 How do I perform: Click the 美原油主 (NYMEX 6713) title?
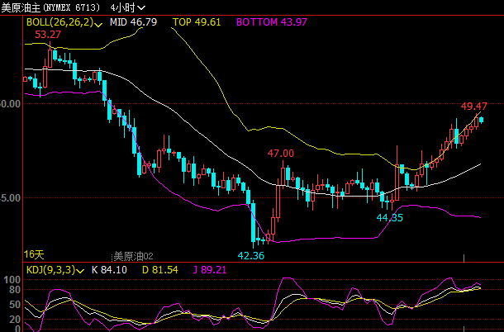tap(50, 7)
